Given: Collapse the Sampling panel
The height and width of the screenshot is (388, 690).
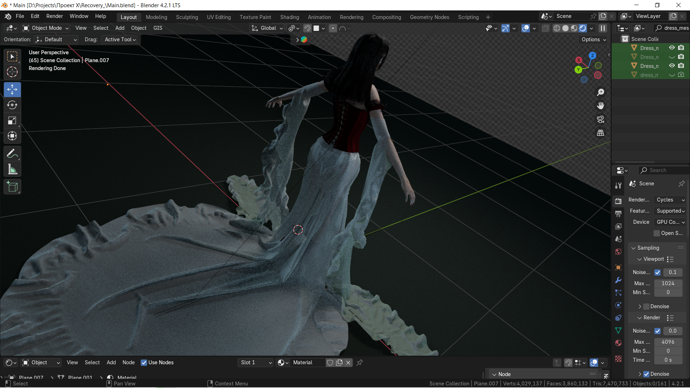Looking at the screenshot, I should pyautogui.click(x=634, y=248).
